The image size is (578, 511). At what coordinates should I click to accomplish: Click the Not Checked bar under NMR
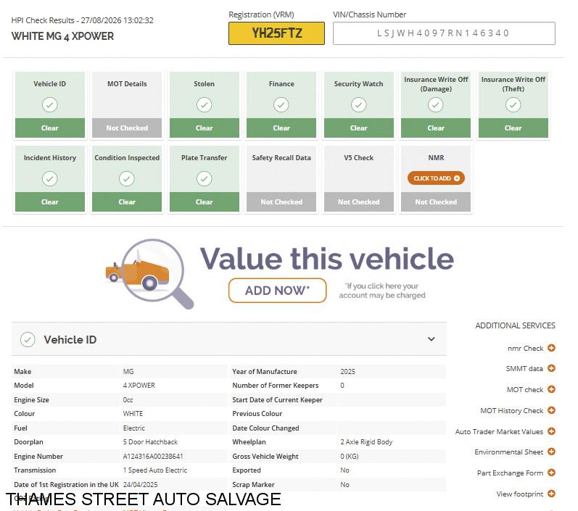(x=436, y=202)
